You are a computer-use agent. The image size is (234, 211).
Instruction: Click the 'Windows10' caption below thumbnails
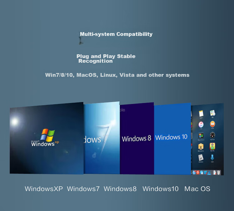coord(161,189)
